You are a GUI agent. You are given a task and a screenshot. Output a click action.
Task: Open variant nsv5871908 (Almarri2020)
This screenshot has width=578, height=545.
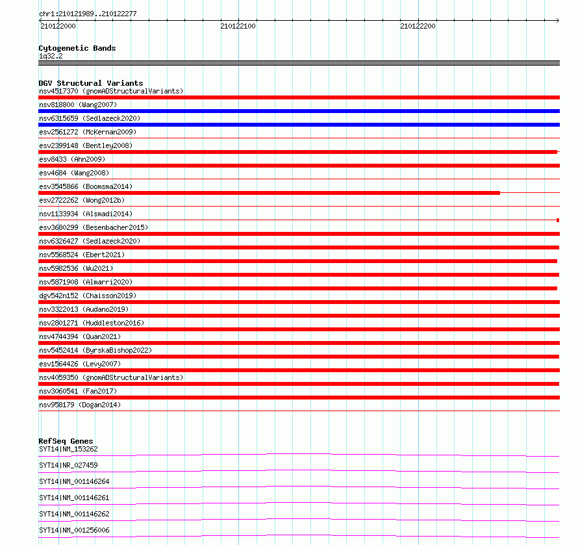pos(86,282)
